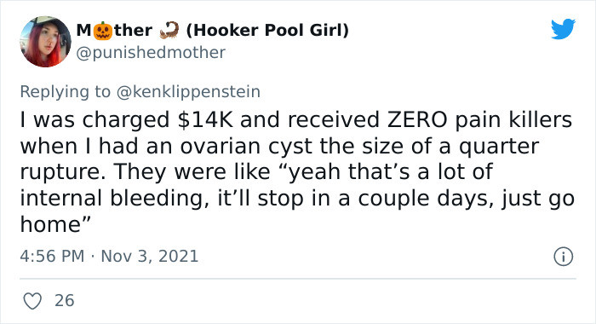Image resolution: width=596 pixels, height=324 pixels.
Task: Open the @kenklippenstein mention link
Action: [188, 92]
